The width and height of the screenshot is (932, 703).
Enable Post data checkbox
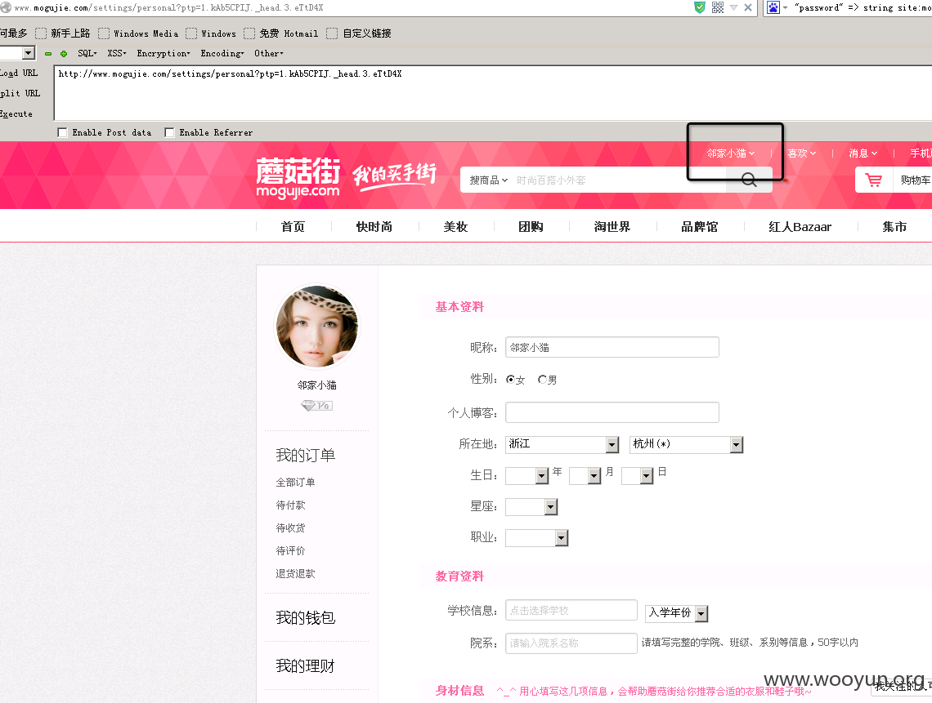pos(62,132)
